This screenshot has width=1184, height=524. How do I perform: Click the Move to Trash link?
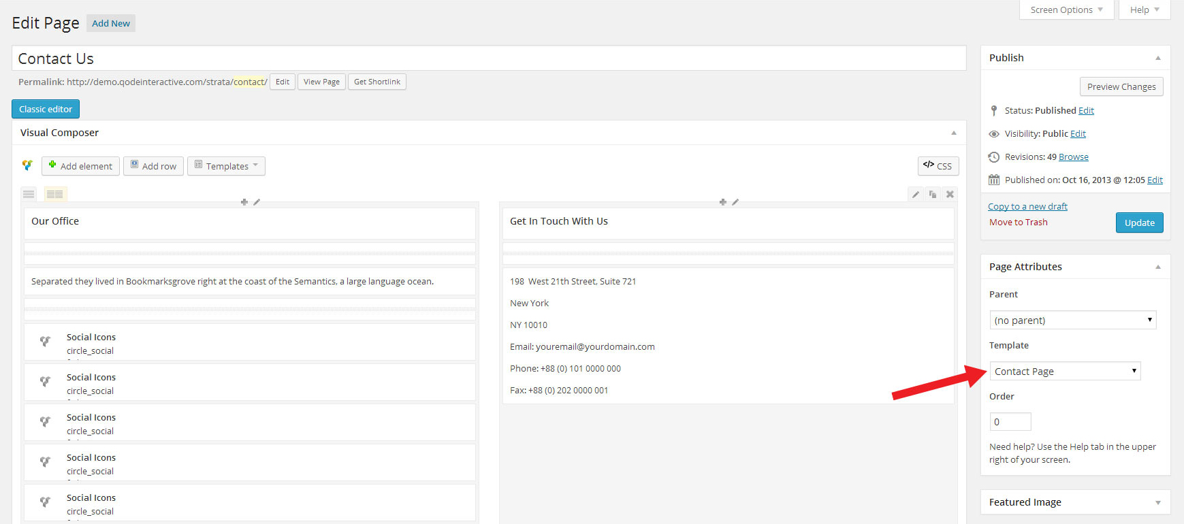pos(1018,223)
